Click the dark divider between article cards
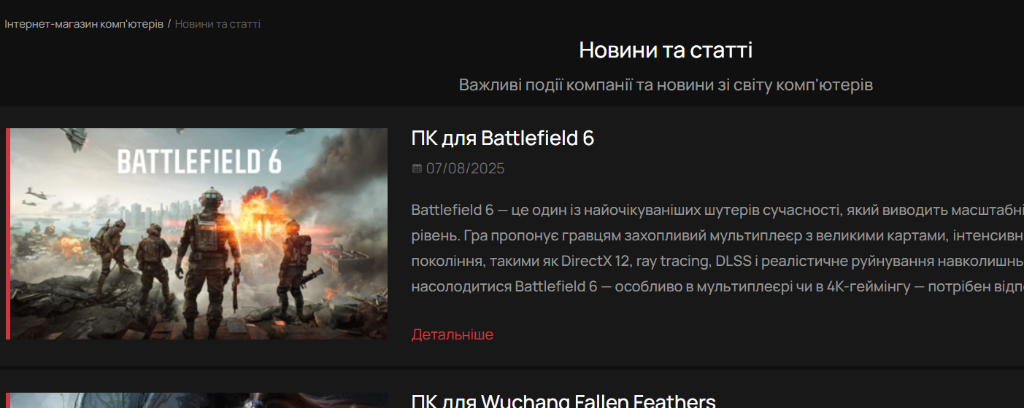Image resolution: width=1024 pixels, height=408 pixels. tap(512, 367)
